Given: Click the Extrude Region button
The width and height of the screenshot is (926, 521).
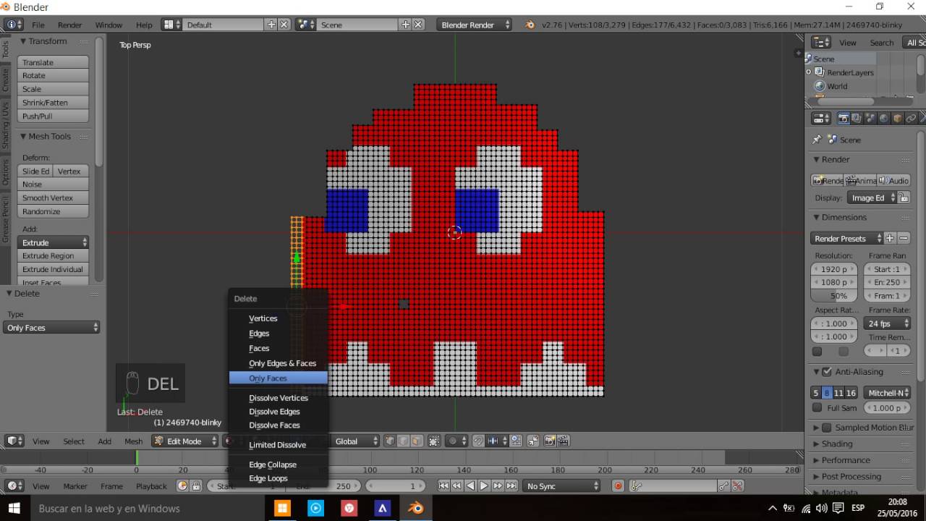Looking at the screenshot, I should [53, 255].
